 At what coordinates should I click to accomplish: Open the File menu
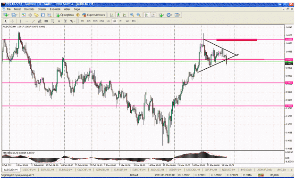[9, 9]
